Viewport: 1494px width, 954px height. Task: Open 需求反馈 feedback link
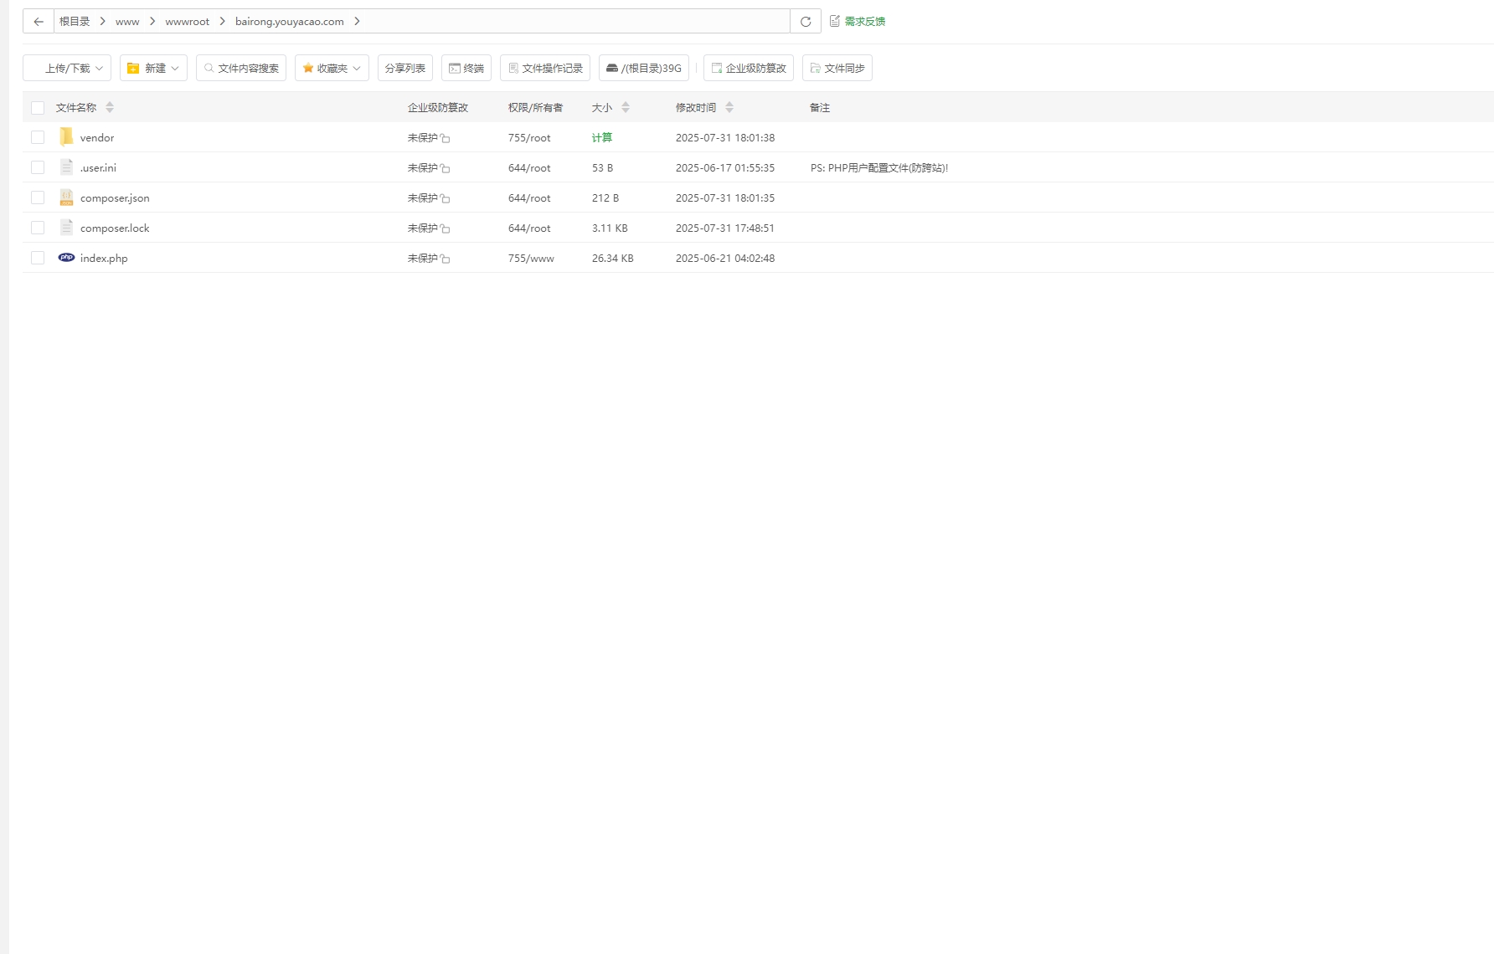pos(865,22)
